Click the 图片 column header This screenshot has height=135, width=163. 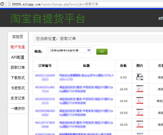140,66
